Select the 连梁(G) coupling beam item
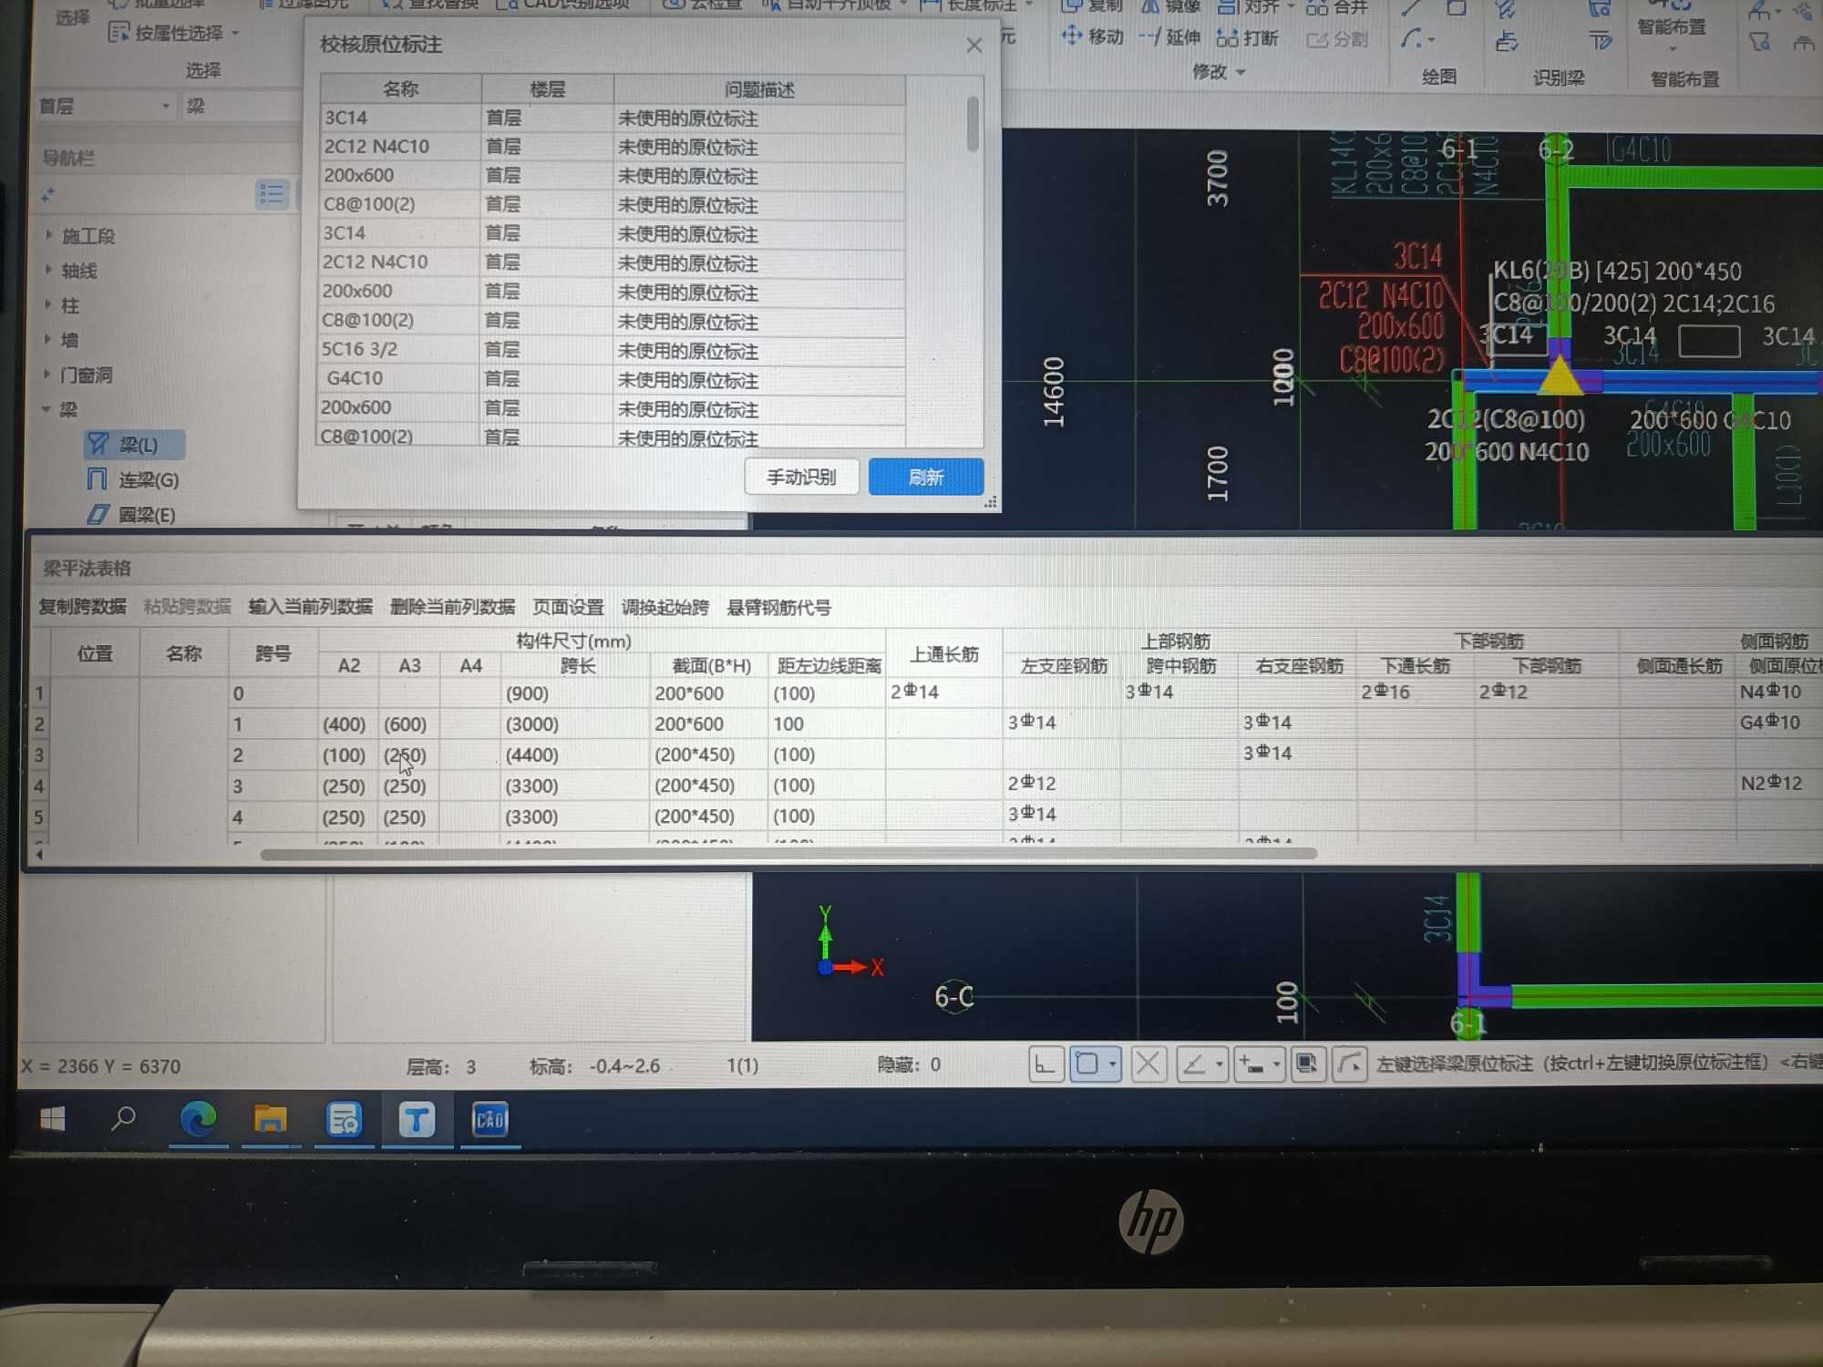The image size is (1823, 1367). [136, 479]
